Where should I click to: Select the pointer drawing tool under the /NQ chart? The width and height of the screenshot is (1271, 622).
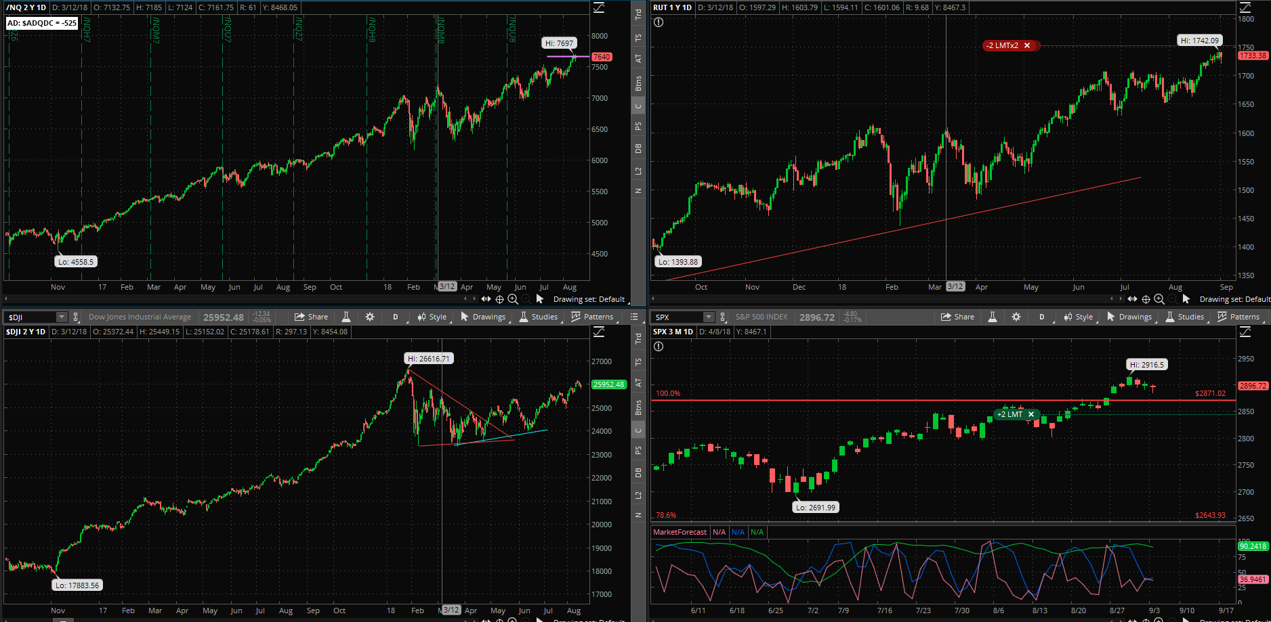point(540,298)
